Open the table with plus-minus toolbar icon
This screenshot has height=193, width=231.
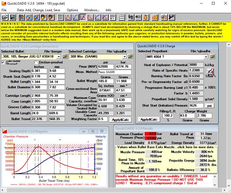coord(112,17)
